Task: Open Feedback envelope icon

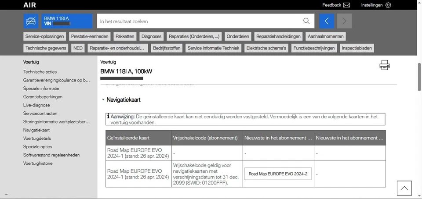Action: coord(347,5)
